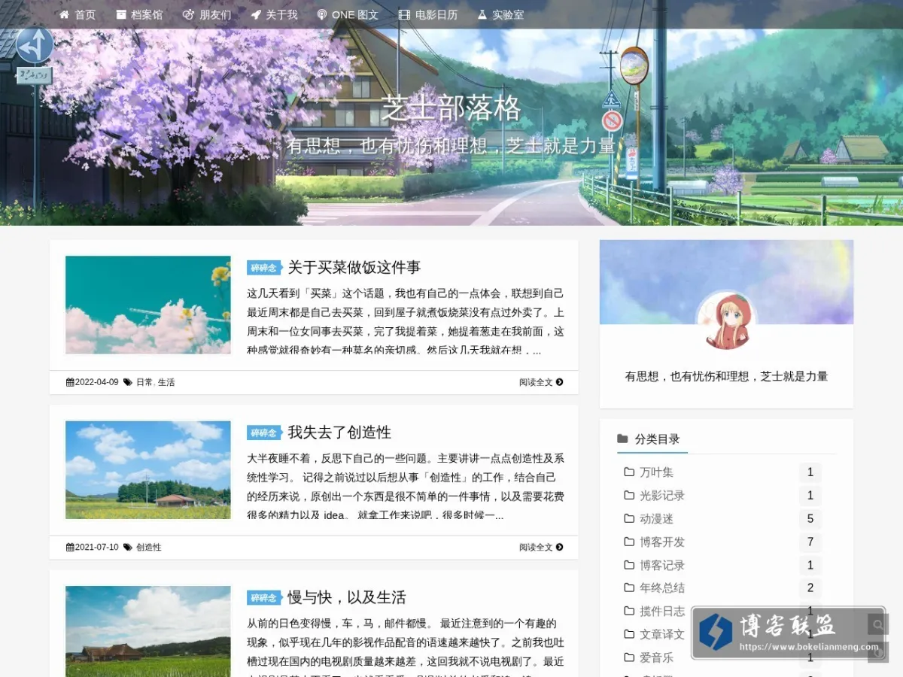
Task: Click the date 2021-07-10
Action: pyautogui.click(x=97, y=547)
